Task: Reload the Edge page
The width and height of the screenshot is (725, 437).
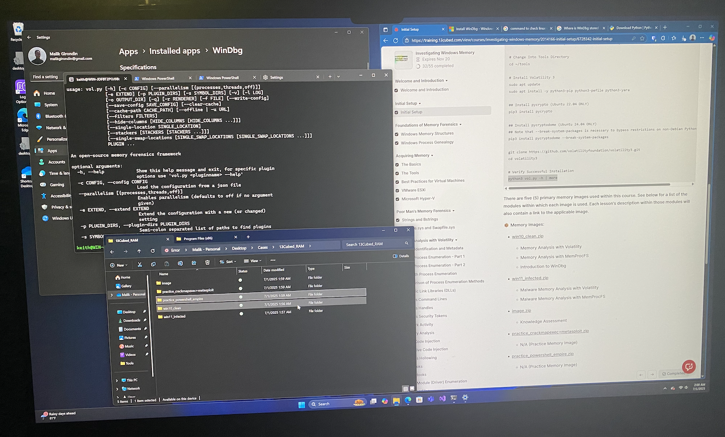Action: (x=395, y=40)
